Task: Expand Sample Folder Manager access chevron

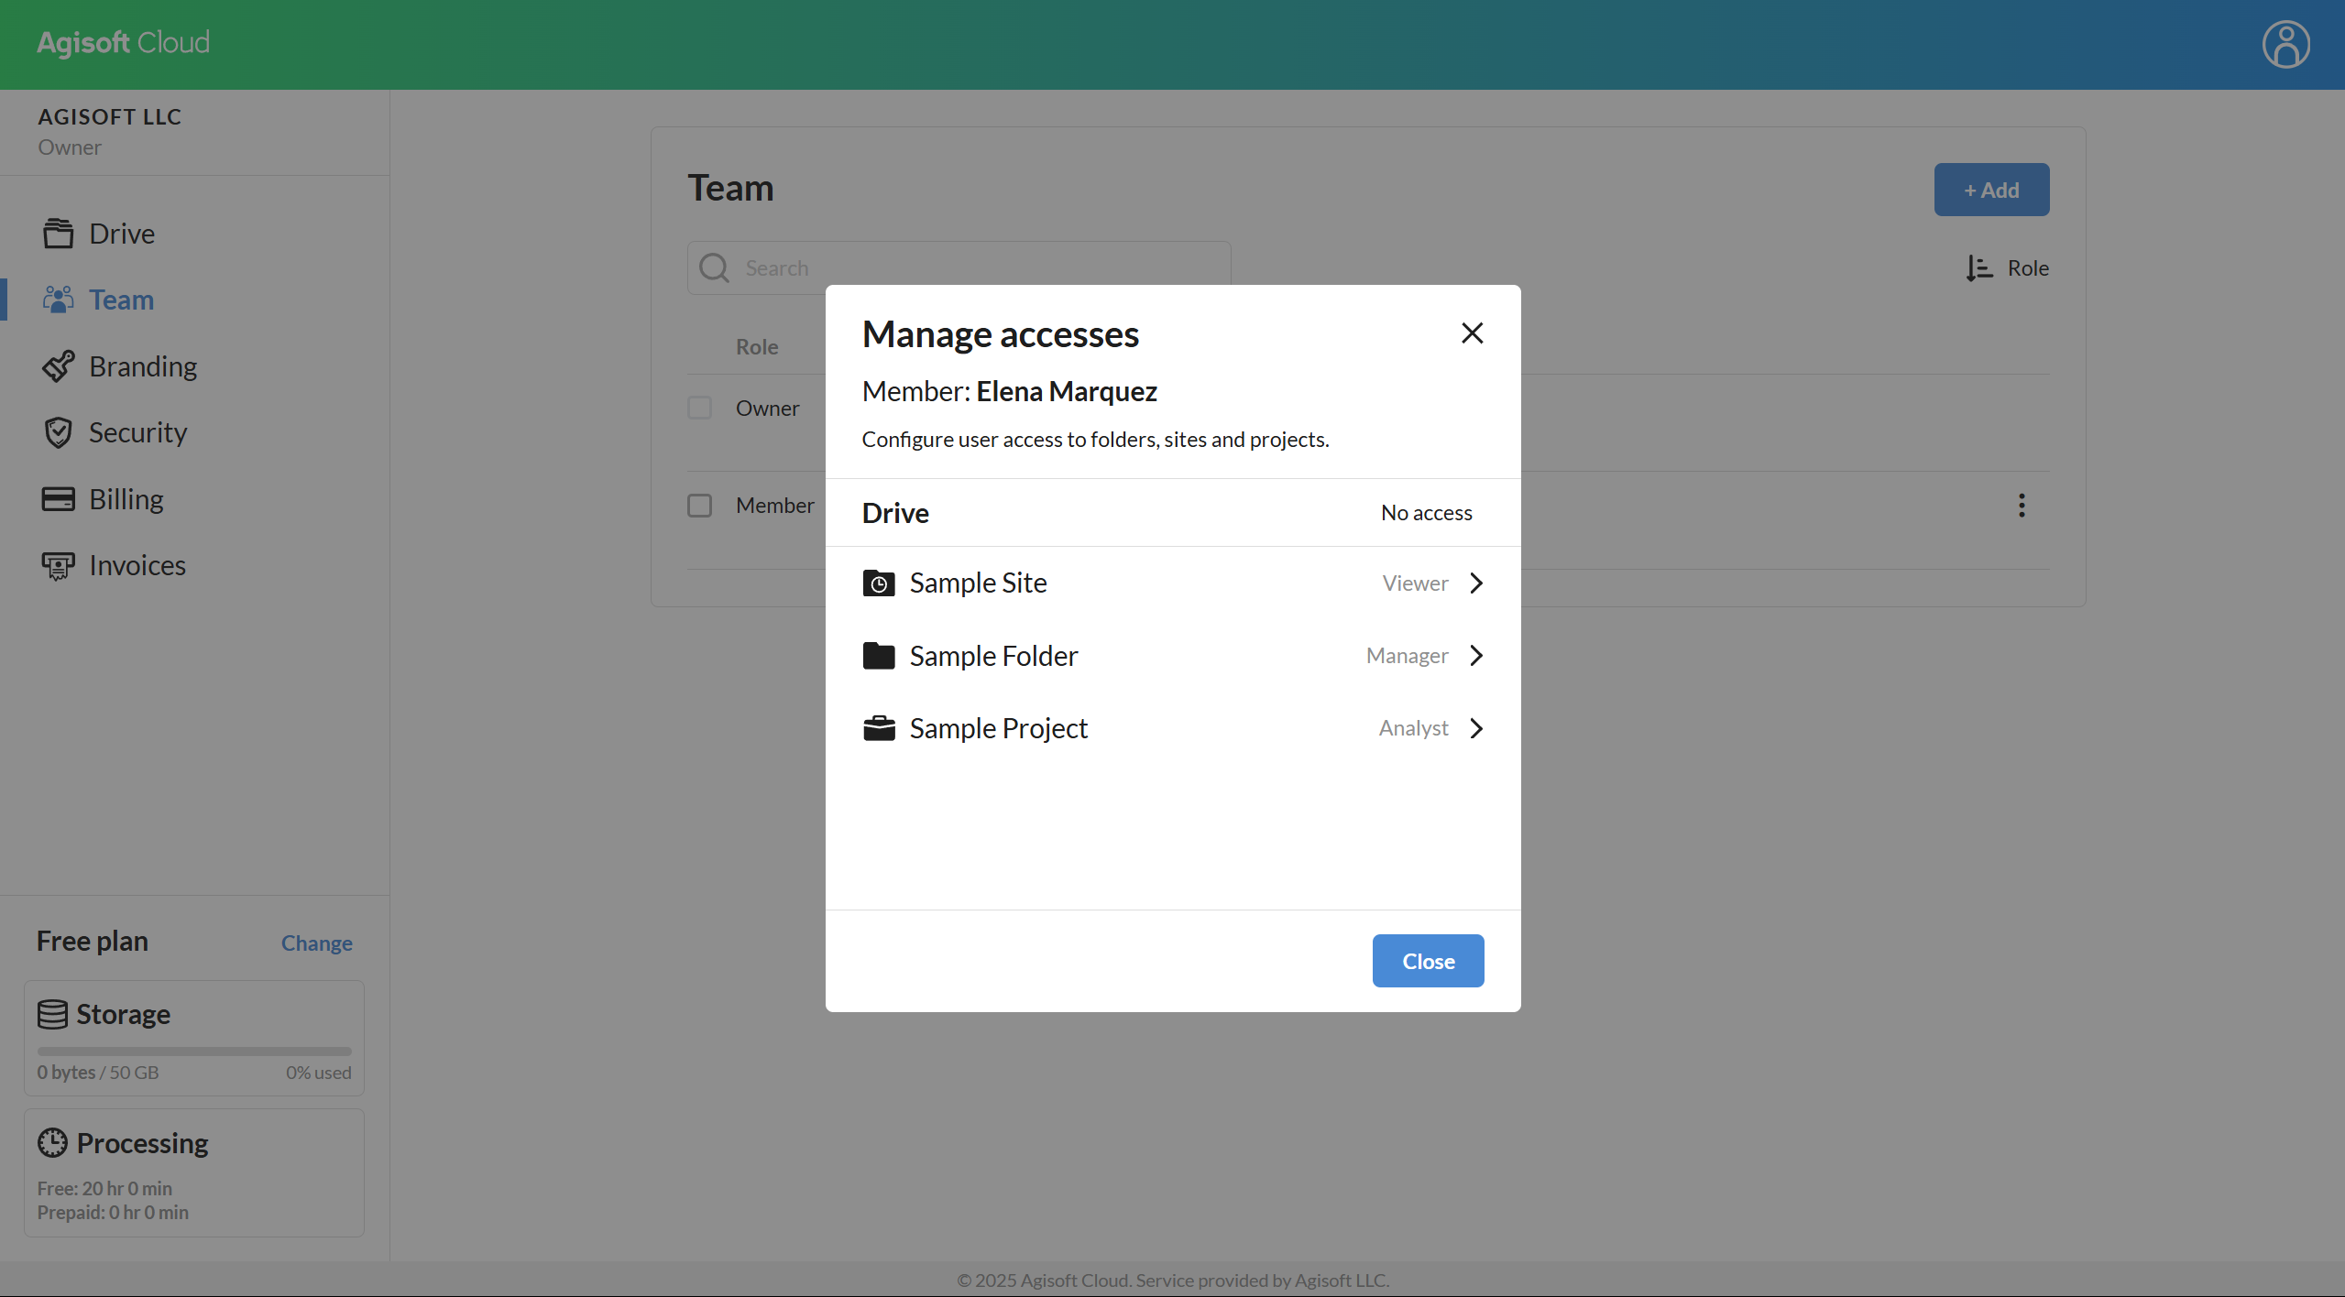Action: [1475, 656]
